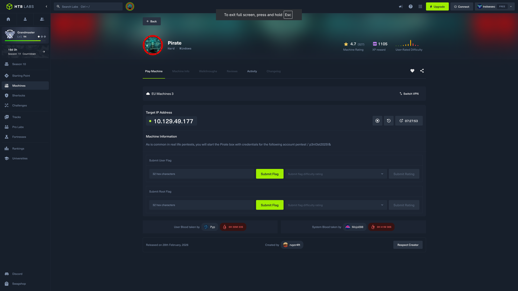Focus the Search Labs field
This screenshot has height=291, width=518.
88,6
